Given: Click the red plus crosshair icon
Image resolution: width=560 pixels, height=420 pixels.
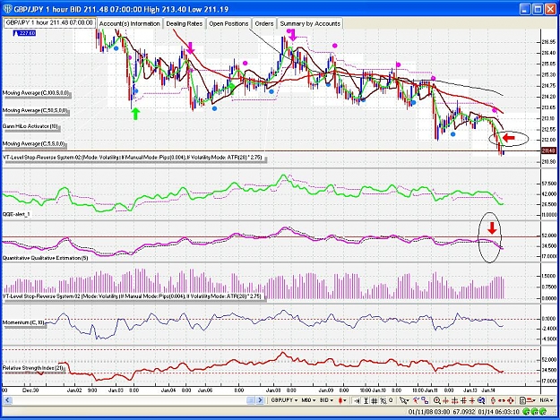Looking at the screenshot, I should coord(472,400).
